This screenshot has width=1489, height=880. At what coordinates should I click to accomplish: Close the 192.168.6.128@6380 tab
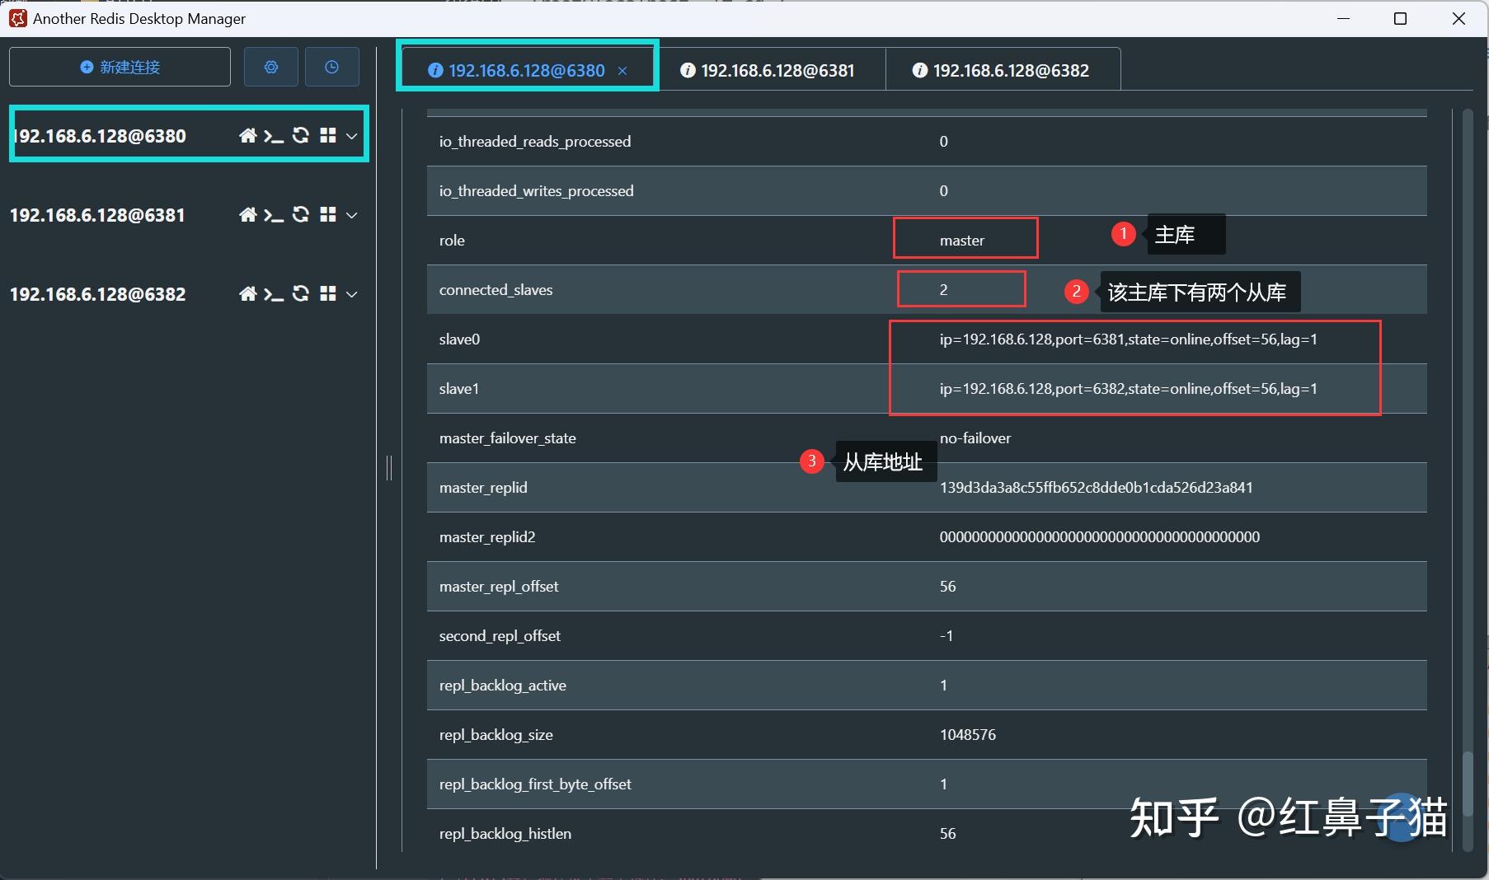click(622, 72)
